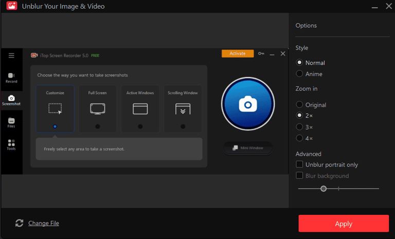Click the big blue camera capture button
The image size is (395, 239).
click(248, 104)
